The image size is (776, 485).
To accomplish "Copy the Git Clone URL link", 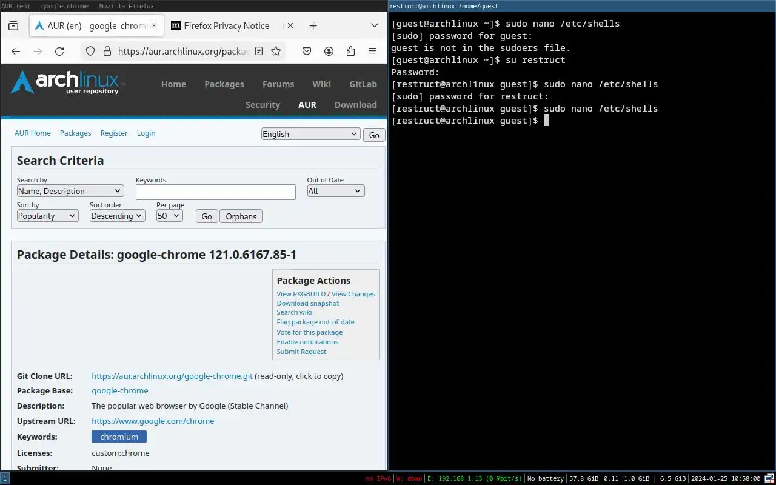I will coord(172,376).
